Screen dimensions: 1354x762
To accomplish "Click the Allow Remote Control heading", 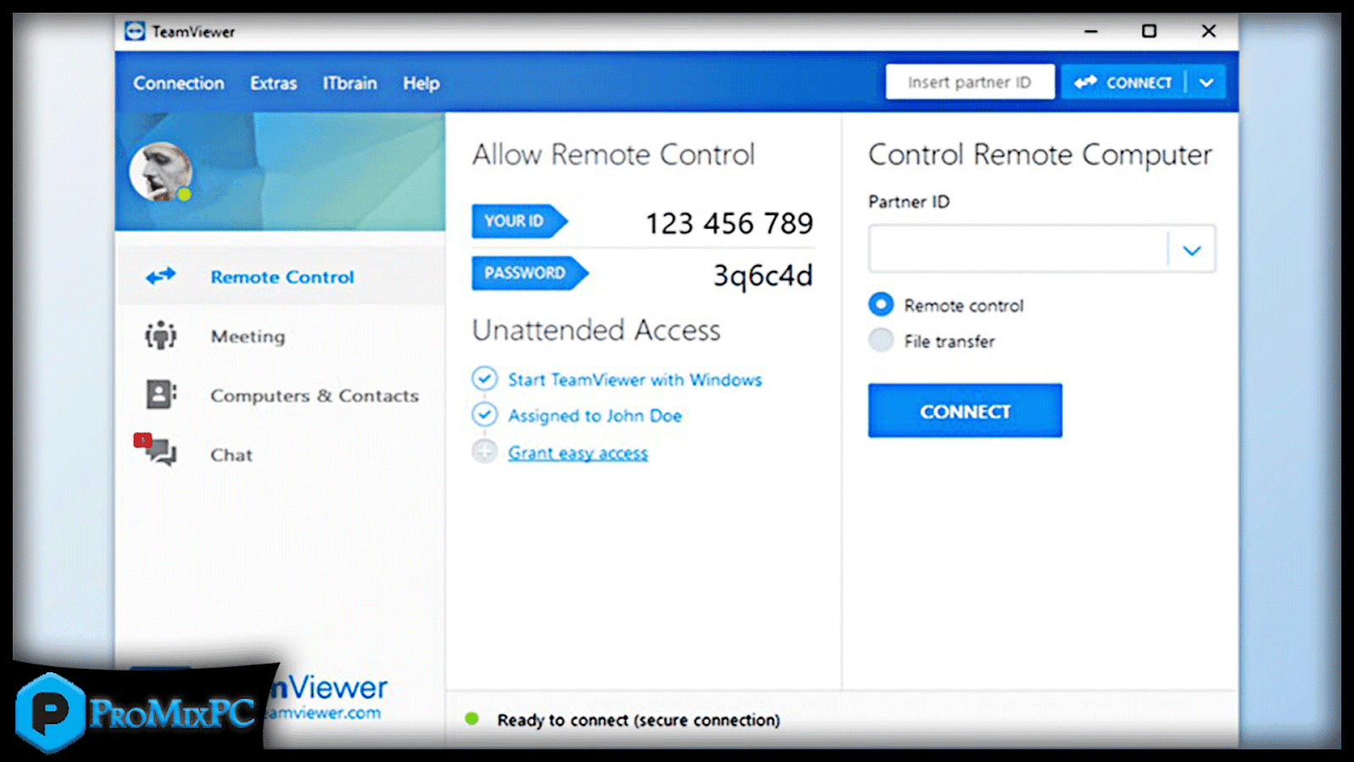I will click(614, 155).
